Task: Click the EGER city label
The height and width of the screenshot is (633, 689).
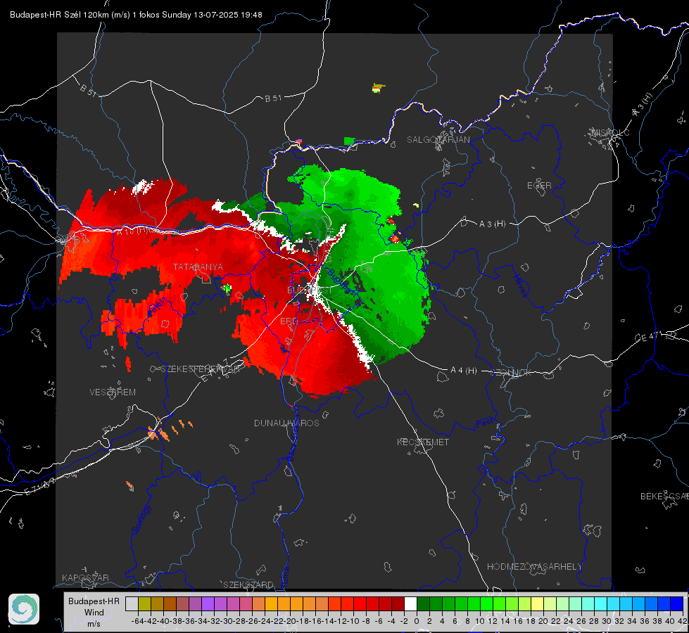Action: (539, 186)
